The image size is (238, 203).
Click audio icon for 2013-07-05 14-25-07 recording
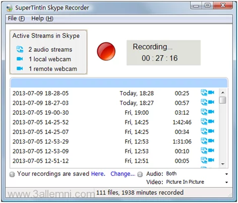coord(204,131)
